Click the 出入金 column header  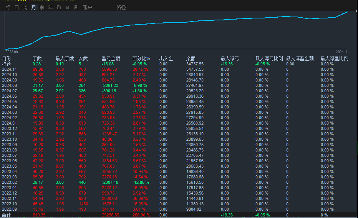[166, 58]
